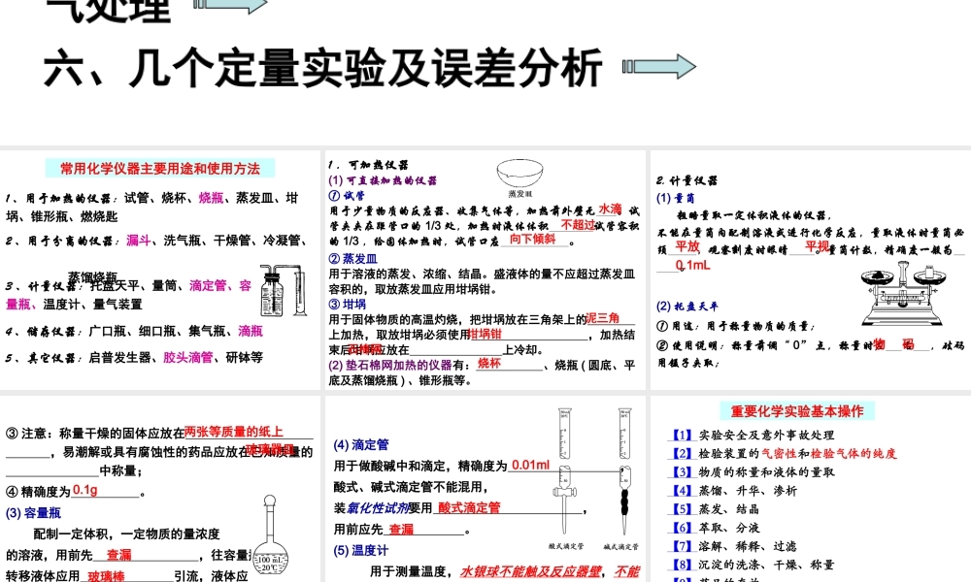Open the slide starting with ③注意 称量干燥的固体

(160, 489)
